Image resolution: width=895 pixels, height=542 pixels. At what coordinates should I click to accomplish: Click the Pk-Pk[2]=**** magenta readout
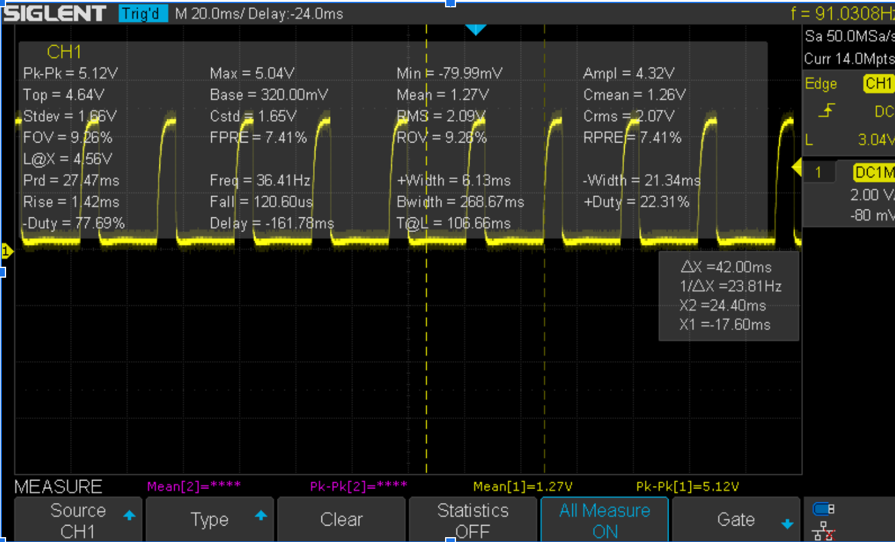pyautogui.click(x=359, y=486)
